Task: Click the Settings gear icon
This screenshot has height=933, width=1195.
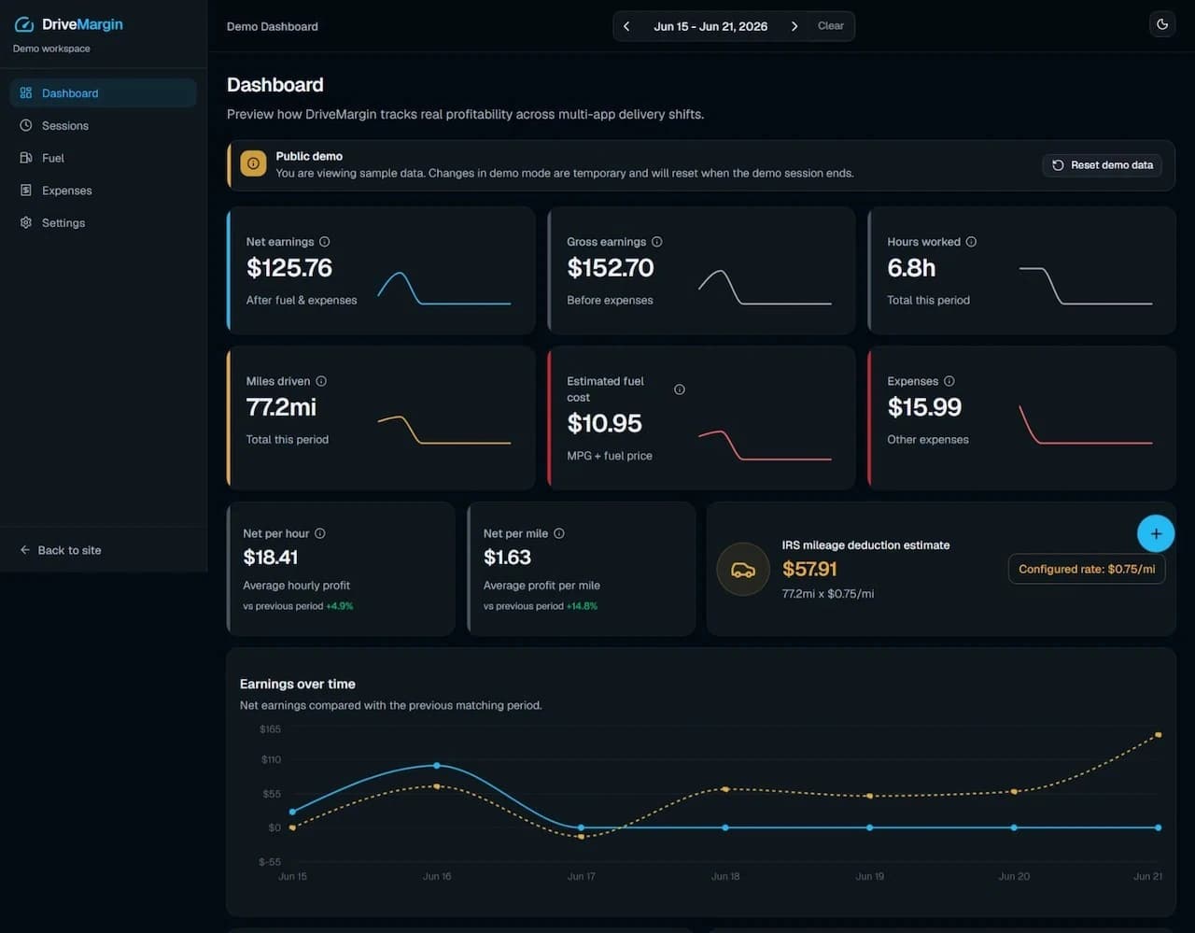Action: click(26, 222)
